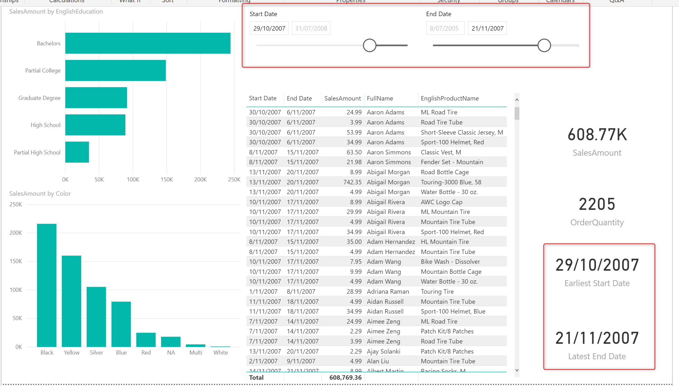Select the Groups ribbon tab
This screenshot has width=679, height=386.
[508, 2]
